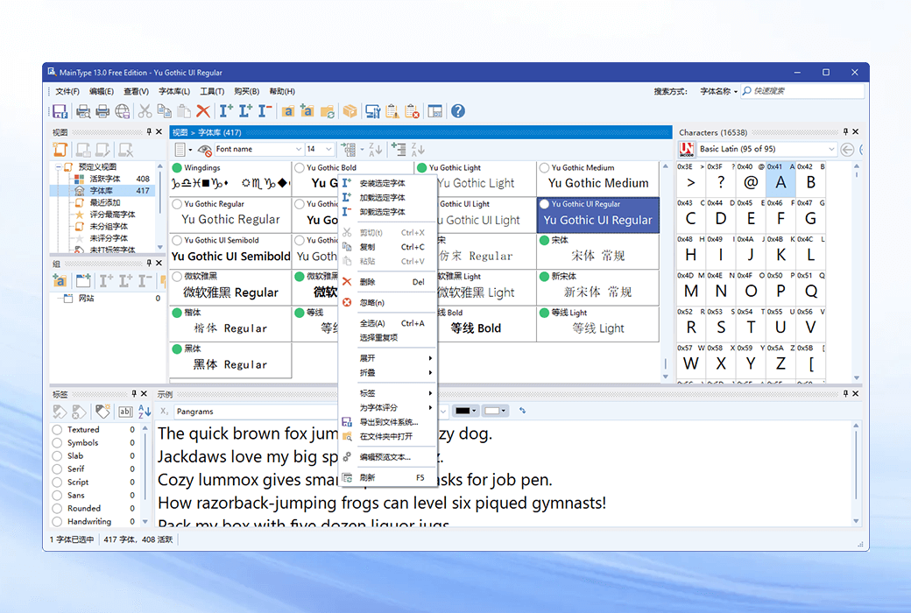Toggle the Slab tag radio

57,456
